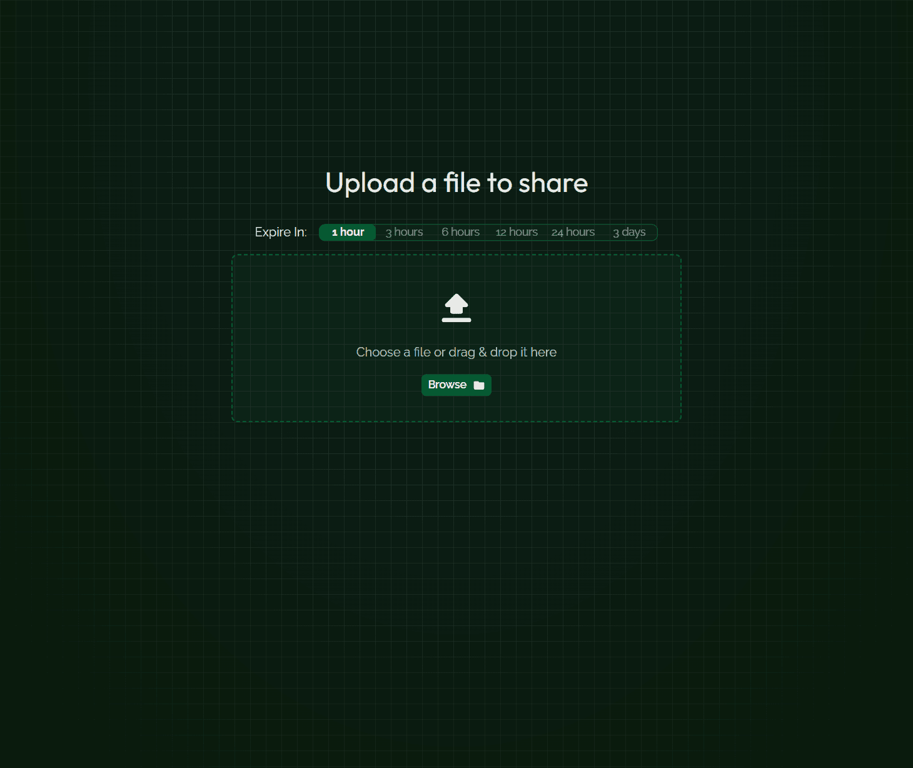Switch expiration to 3 days

coord(630,232)
